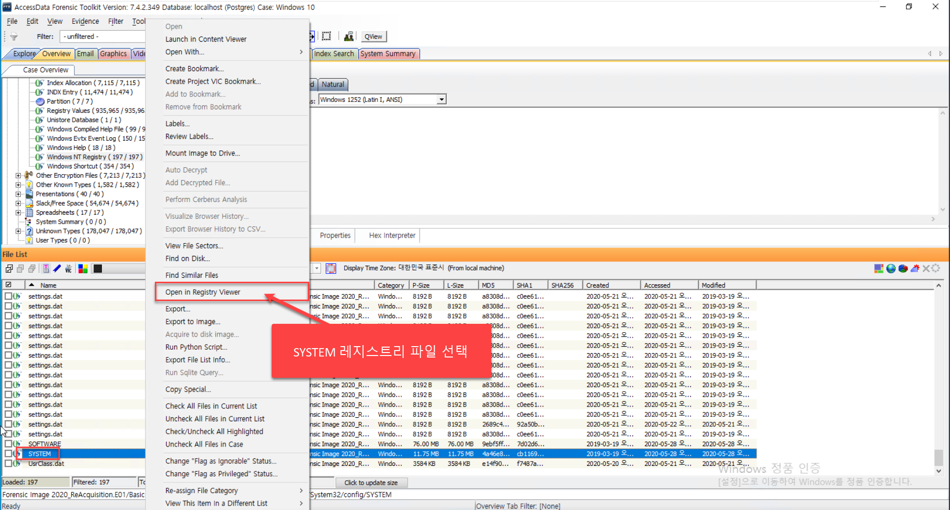
Task: Click the filter funnel icon
Action: (14, 37)
